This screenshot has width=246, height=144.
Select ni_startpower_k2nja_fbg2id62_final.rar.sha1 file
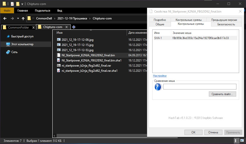90,71
